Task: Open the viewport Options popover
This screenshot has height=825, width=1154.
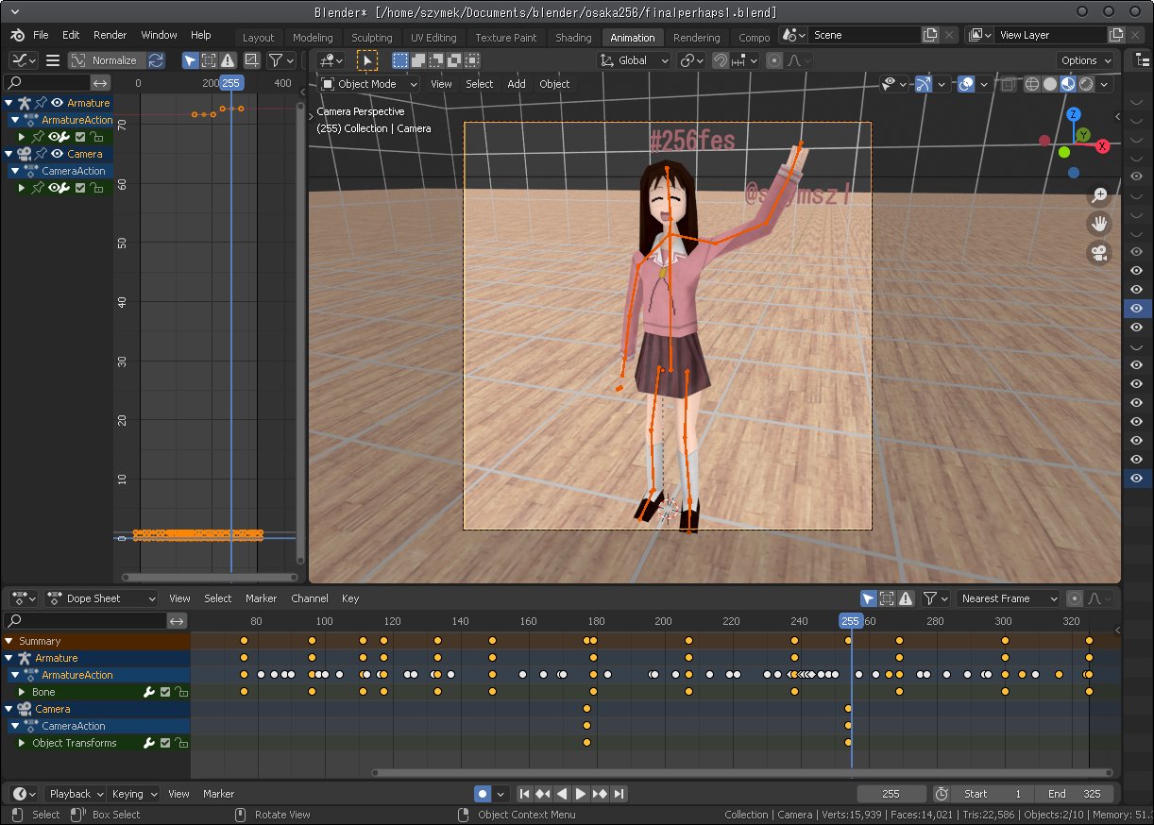Action: click(1086, 60)
